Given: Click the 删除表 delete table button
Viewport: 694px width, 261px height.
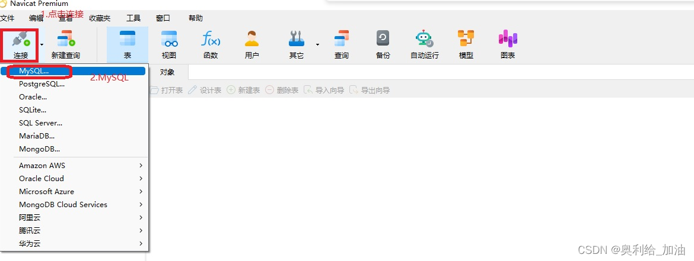Looking at the screenshot, I should 282,90.
